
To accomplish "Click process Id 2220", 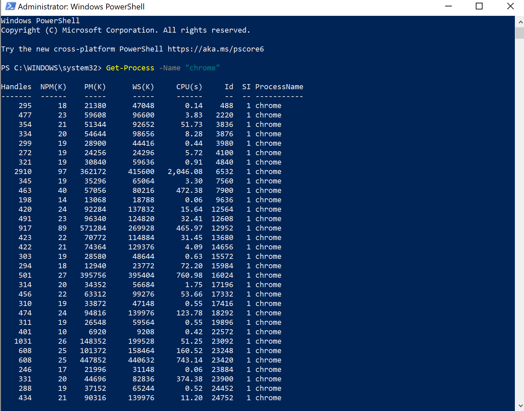I will point(225,115).
